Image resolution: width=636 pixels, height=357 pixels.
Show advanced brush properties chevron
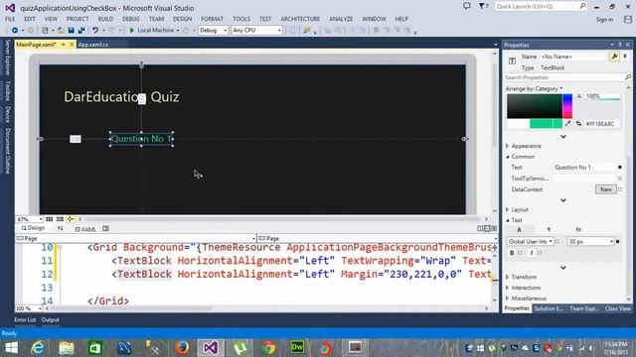(563, 137)
